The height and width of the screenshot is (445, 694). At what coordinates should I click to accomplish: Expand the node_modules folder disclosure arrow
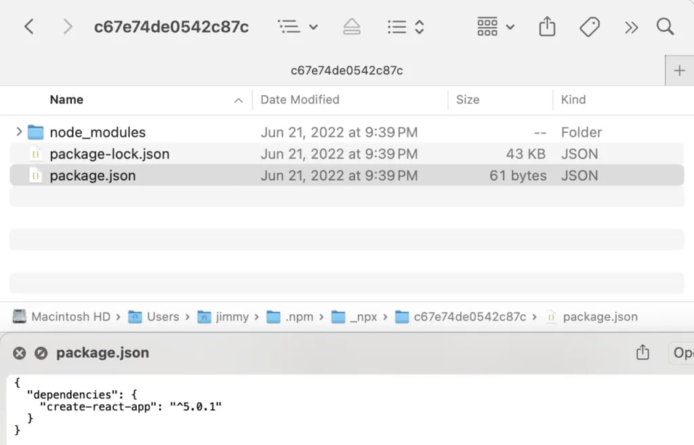(18, 131)
